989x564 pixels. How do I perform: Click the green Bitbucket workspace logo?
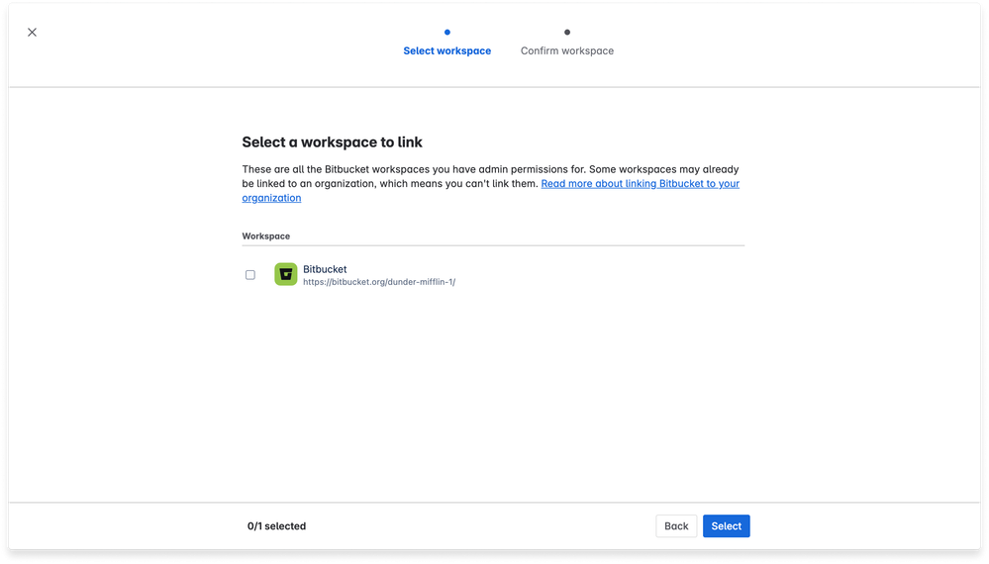(x=285, y=275)
